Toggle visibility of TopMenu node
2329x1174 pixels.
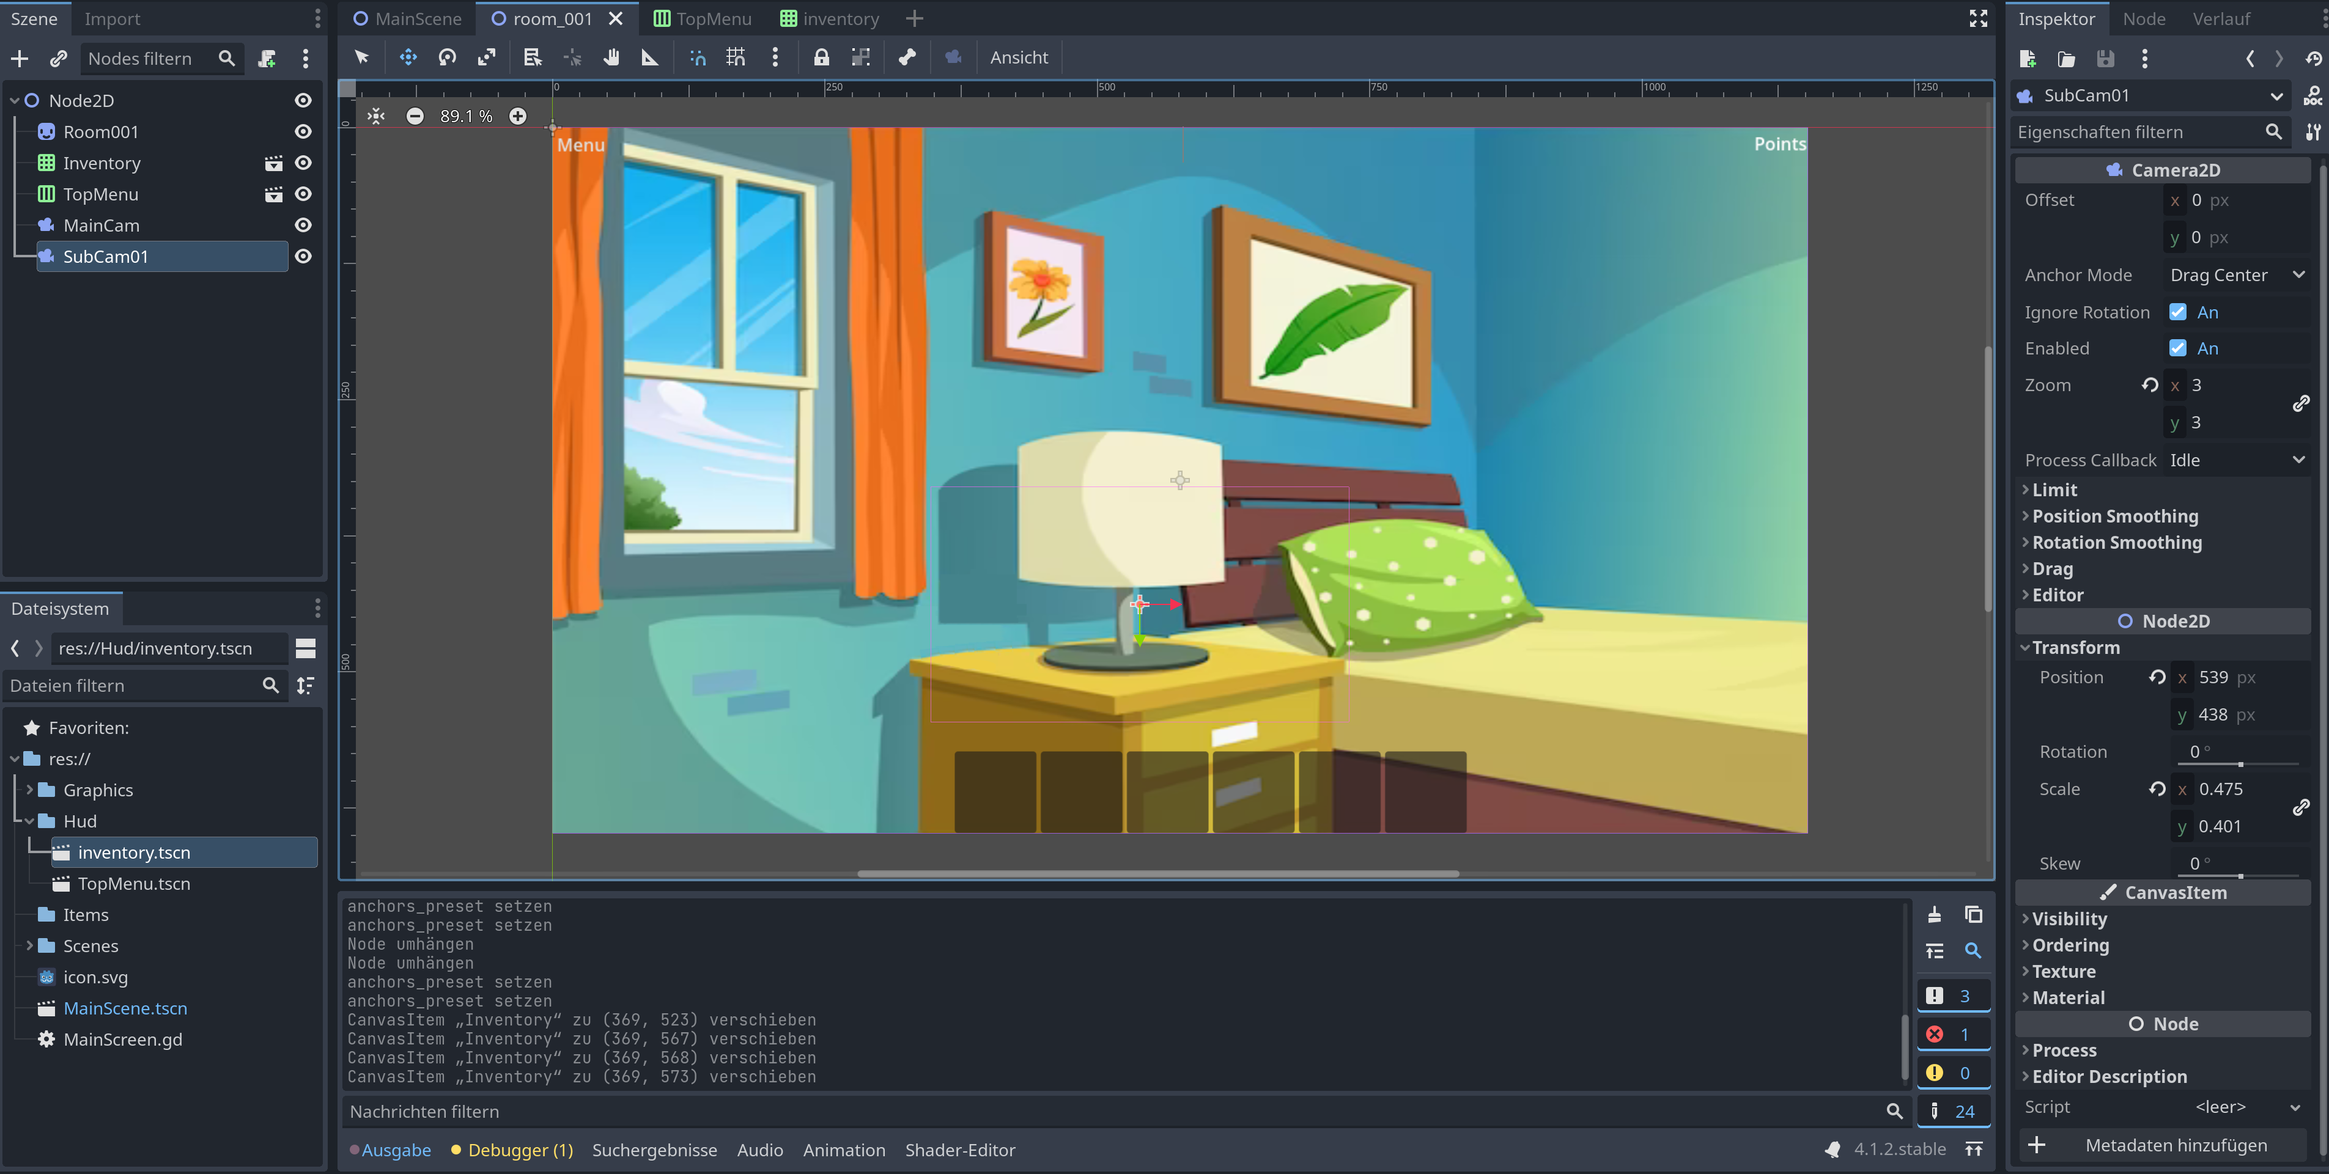tap(303, 194)
